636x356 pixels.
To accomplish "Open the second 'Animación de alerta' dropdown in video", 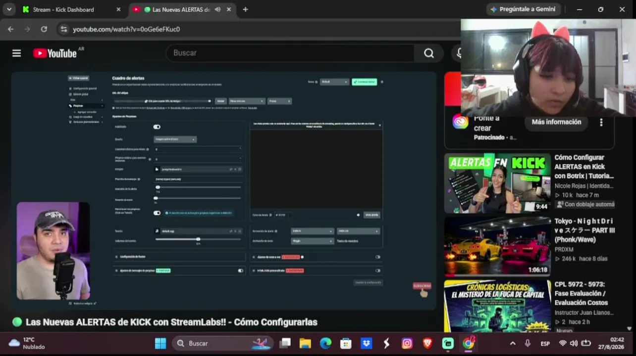I will [358, 231].
